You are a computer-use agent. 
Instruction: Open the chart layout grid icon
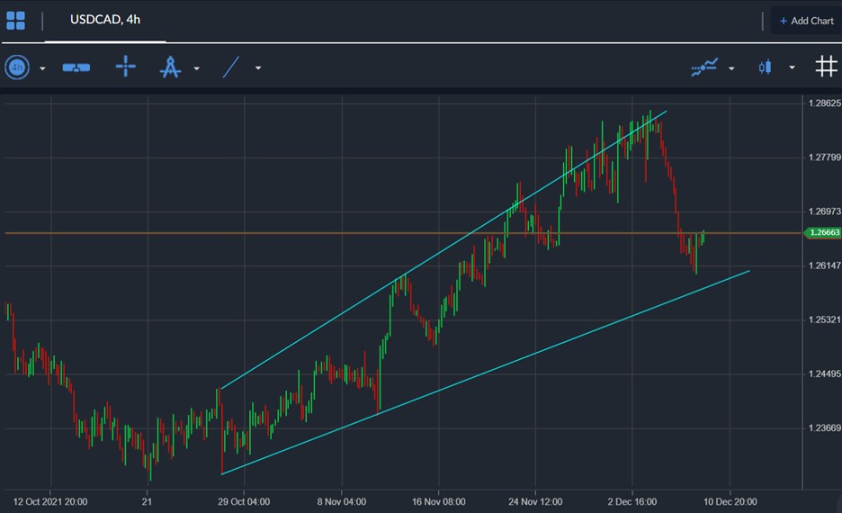point(15,21)
